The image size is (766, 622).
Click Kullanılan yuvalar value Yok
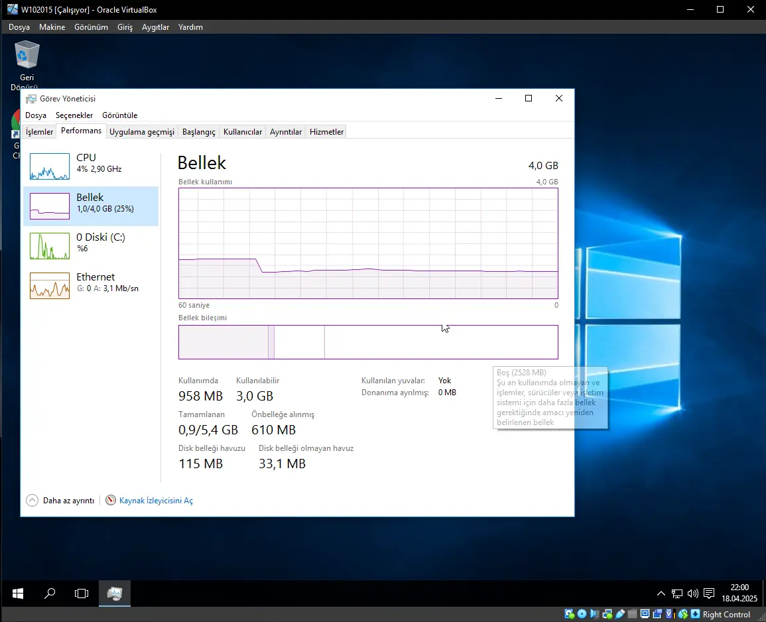444,381
